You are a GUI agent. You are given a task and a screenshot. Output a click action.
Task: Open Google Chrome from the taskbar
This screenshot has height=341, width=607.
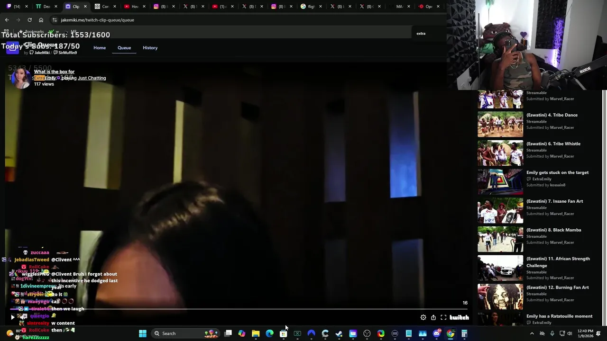pos(450,333)
